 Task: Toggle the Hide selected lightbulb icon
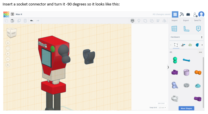tap(139, 21)
